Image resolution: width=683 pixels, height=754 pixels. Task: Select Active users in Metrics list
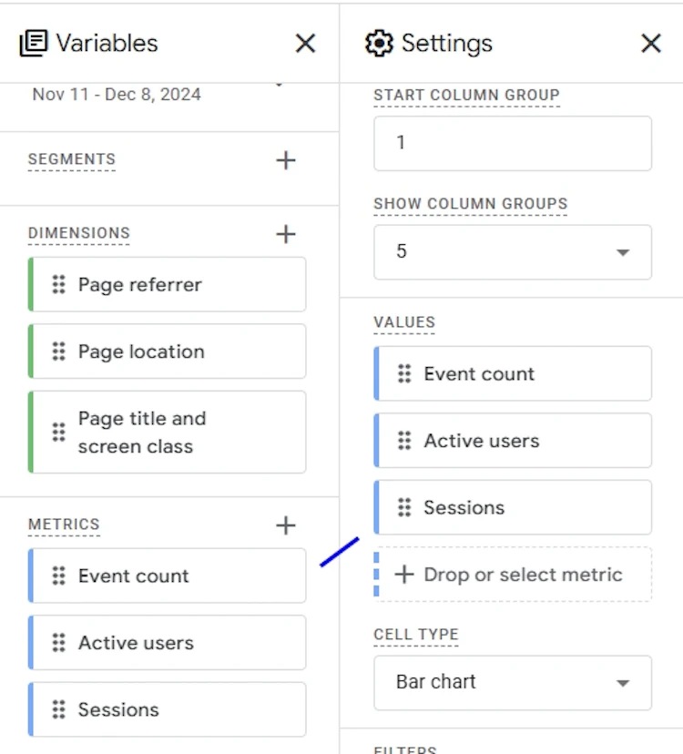click(x=167, y=642)
